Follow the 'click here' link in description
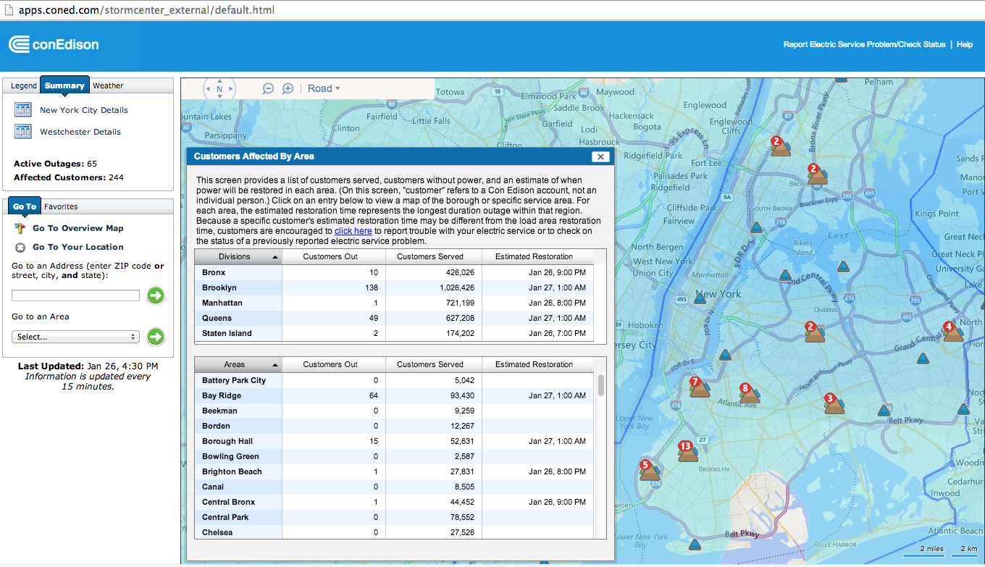 pos(353,231)
